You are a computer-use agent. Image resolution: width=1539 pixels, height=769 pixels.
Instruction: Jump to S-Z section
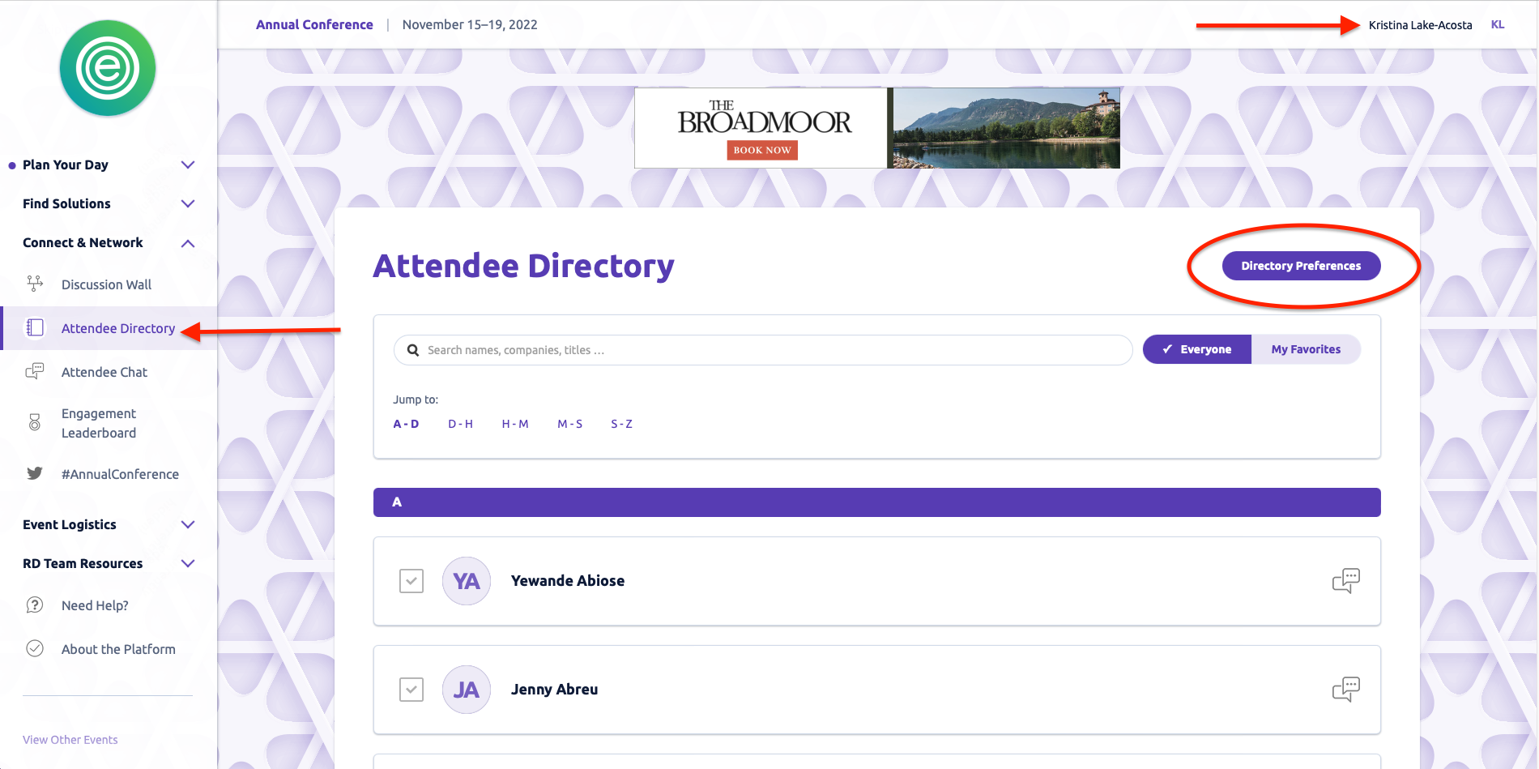[621, 424]
